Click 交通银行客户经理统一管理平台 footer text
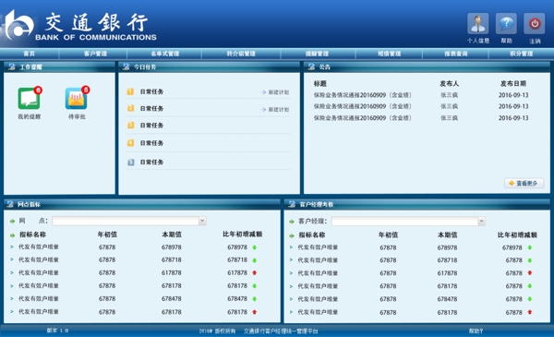Image resolution: width=554 pixels, height=337 pixels. pyautogui.click(x=281, y=331)
